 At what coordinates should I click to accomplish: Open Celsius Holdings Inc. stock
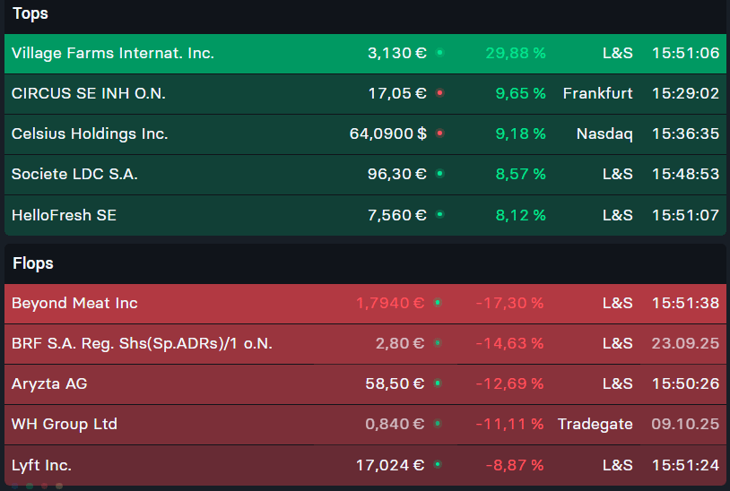pos(90,134)
